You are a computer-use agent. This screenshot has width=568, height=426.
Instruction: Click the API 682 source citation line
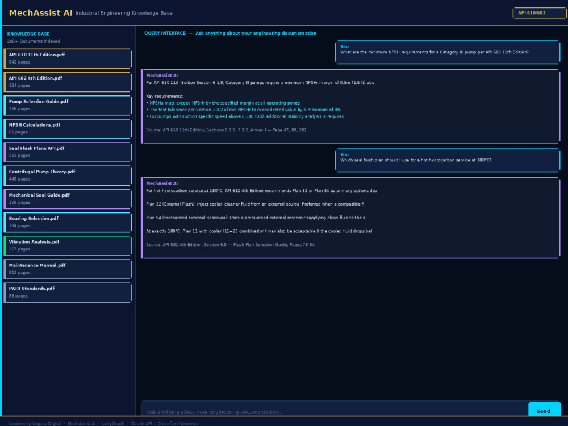230,244
